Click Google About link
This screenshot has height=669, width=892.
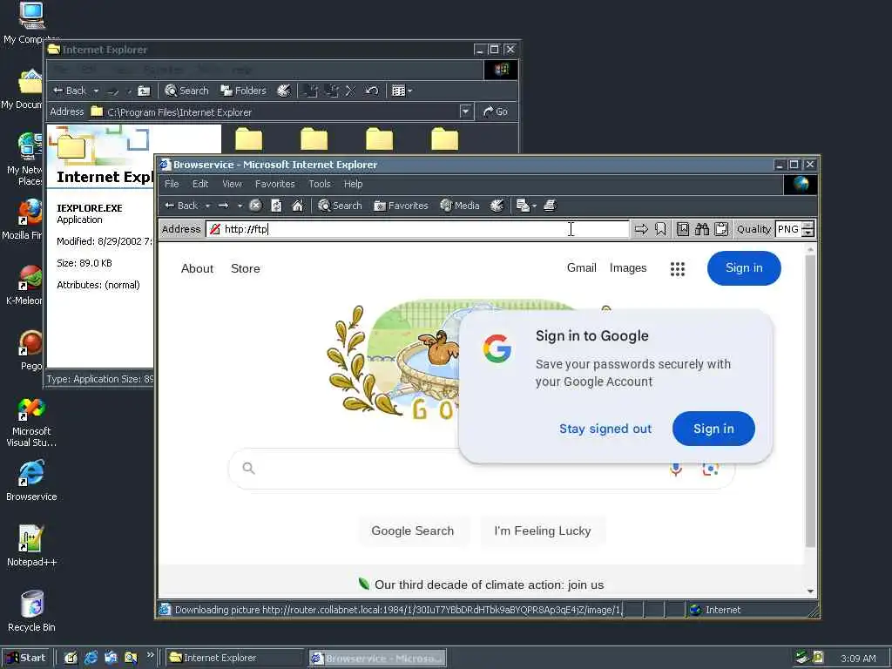197,268
